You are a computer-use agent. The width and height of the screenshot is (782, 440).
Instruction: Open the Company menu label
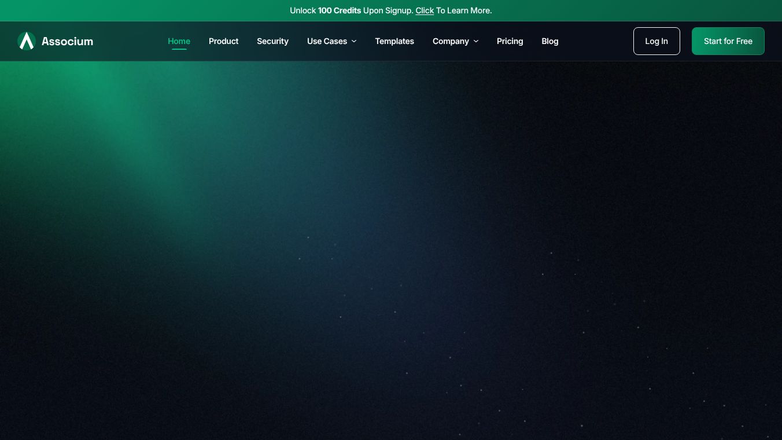[x=451, y=41]
